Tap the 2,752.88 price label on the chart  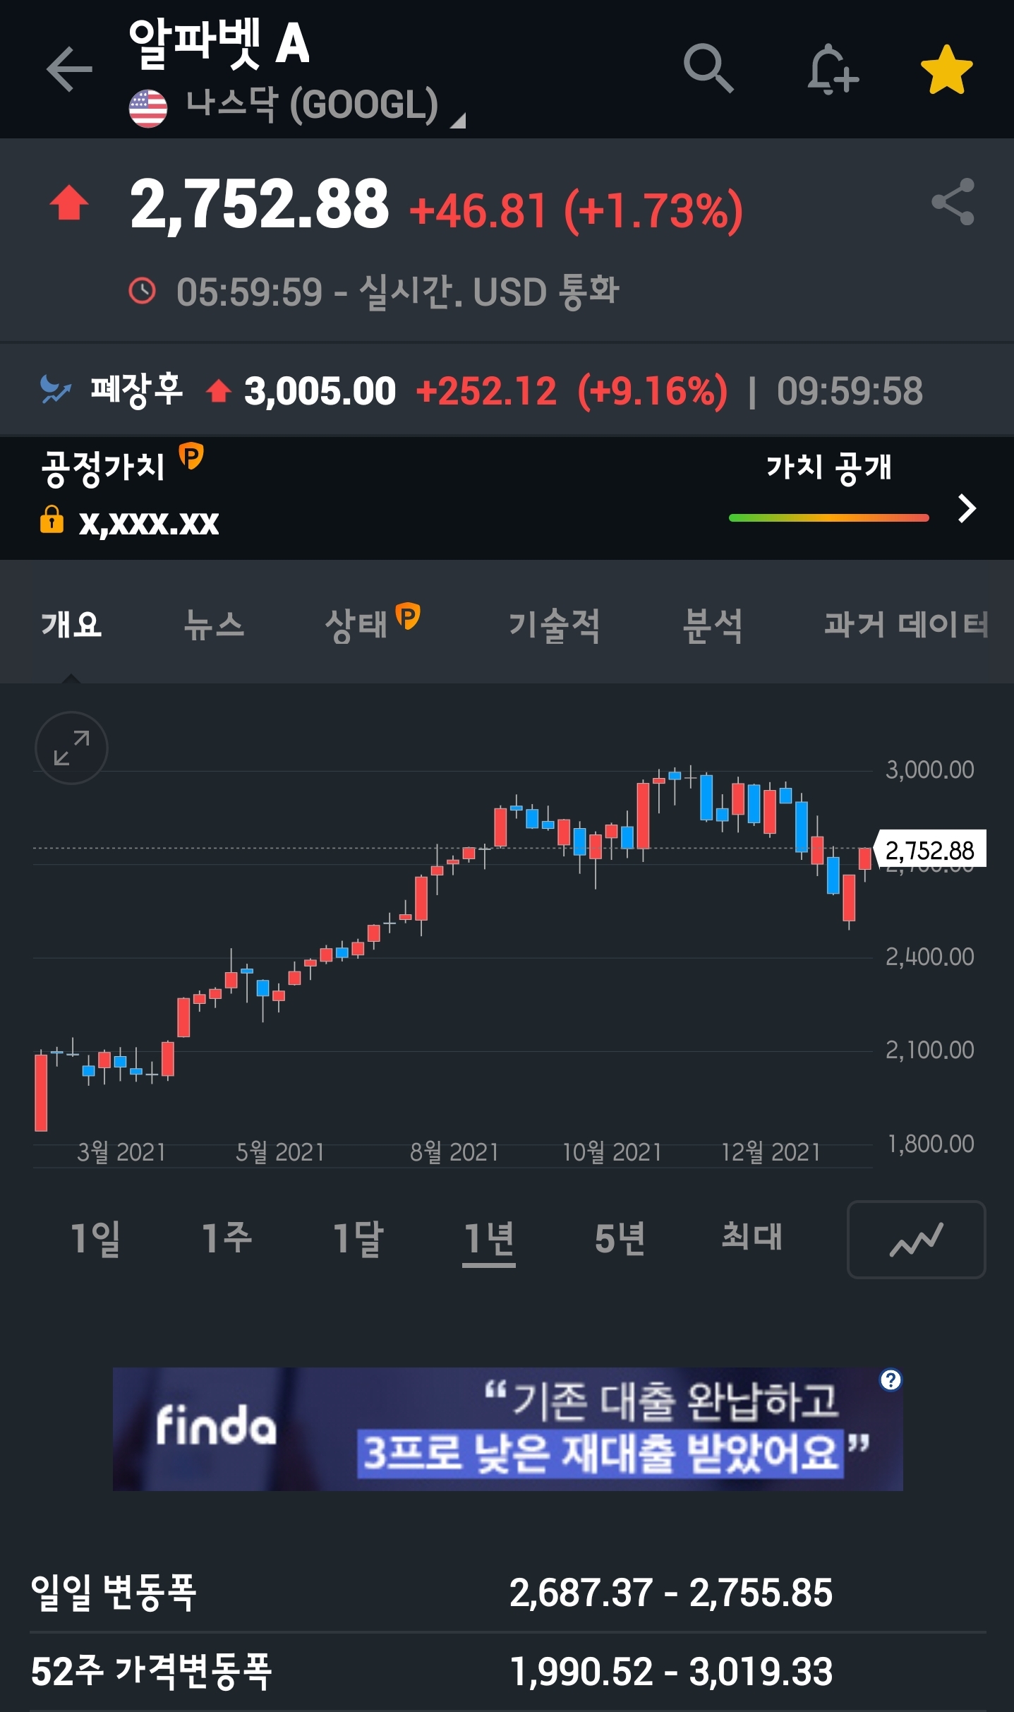pos(929,849)
